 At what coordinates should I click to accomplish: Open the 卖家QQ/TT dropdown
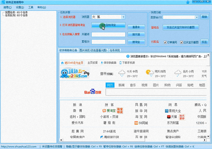[x=197, y=17]
